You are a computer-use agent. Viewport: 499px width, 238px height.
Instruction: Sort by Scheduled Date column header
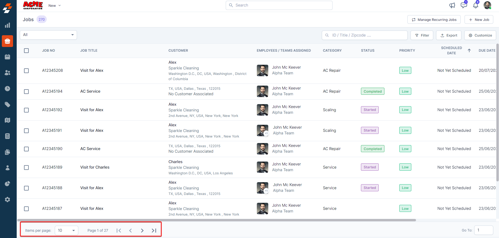click(x=452, y=50)
